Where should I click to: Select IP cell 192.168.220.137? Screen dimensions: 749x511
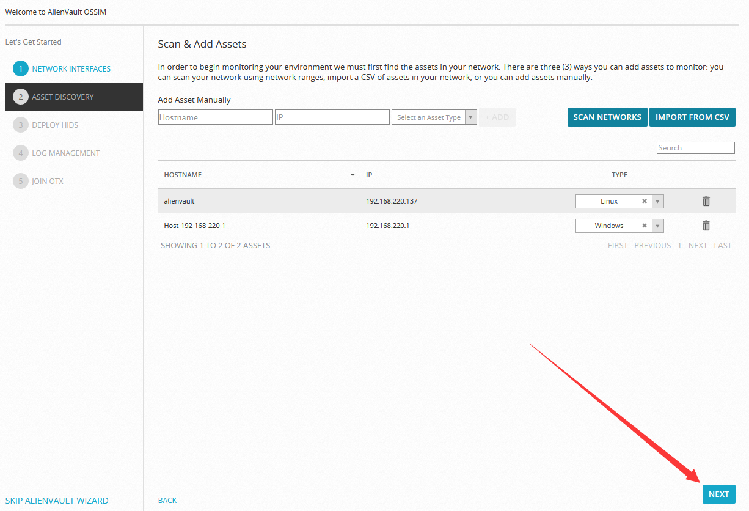click(x=392, y=201)
